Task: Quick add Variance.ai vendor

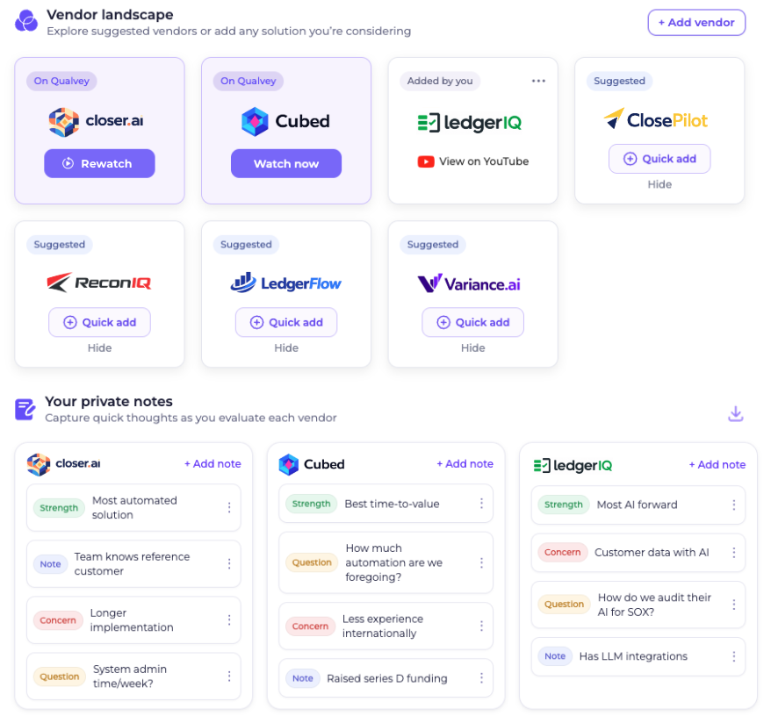Action: click(x=472, y=322)
